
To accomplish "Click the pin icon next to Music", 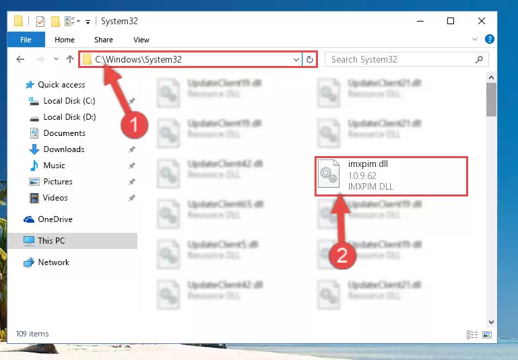I will (132, 166).
